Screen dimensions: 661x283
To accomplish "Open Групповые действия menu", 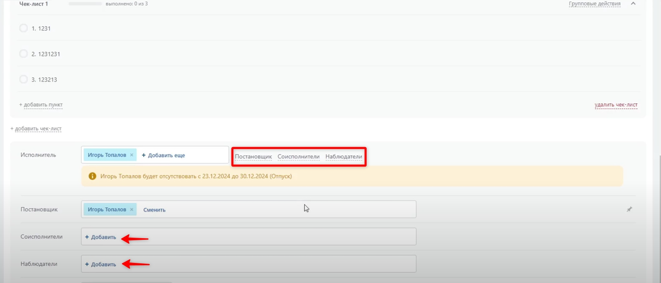I will tap(594, 4).
